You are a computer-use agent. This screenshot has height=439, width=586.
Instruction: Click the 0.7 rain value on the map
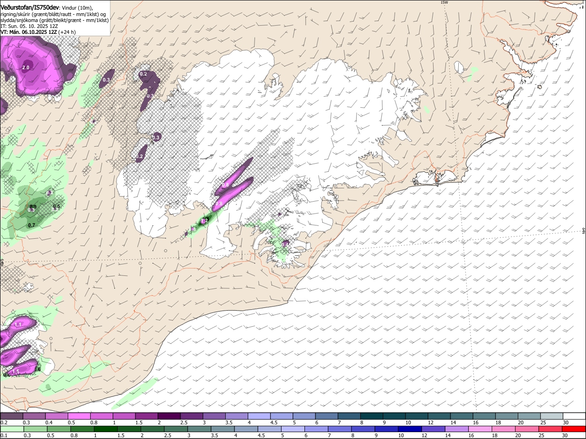click(x=32, y=225)
